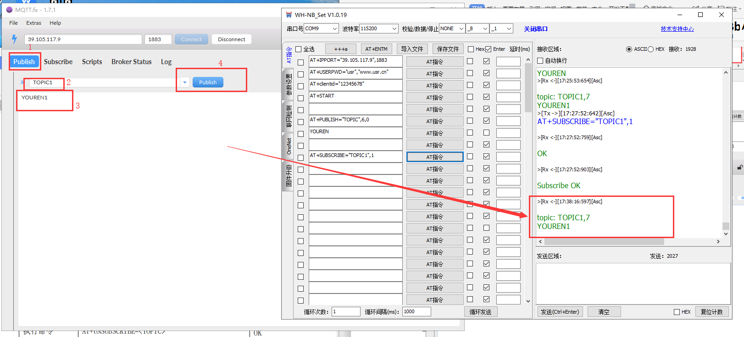Open the Extras menu
Screen dimensions: 744x337
pyautogui.click(x=33, y=23)
